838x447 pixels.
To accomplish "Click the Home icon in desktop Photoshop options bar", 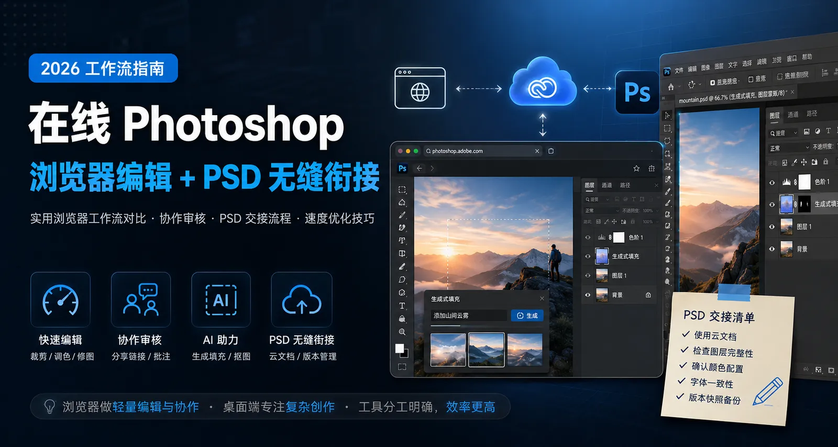I will pyautogui.click(x=671, y=87).
